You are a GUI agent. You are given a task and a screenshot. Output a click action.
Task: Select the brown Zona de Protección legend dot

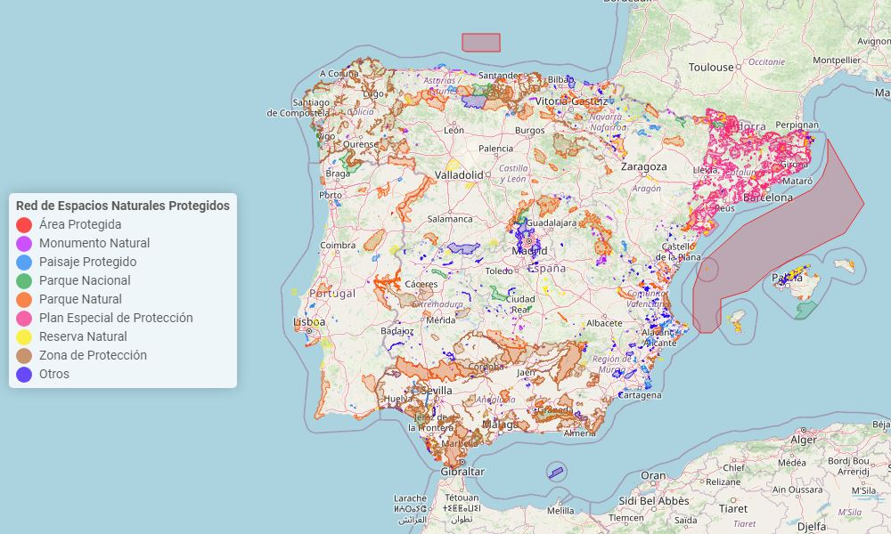[25, 355]
